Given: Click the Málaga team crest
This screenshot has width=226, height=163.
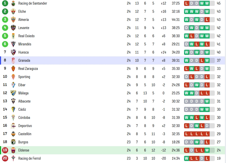Looking at the screenshot, I should point(13,93).
